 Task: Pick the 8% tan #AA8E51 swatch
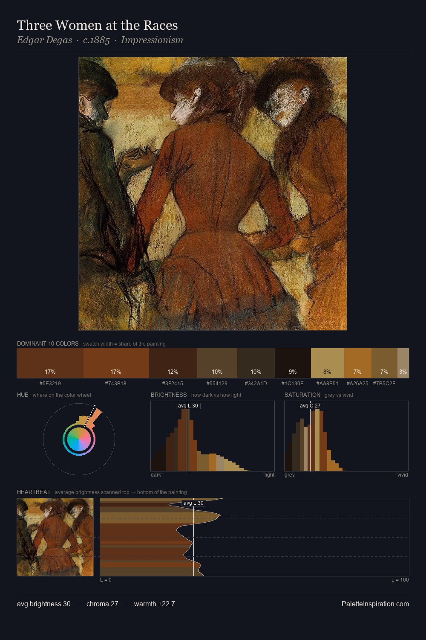click(x=327, y=363)
